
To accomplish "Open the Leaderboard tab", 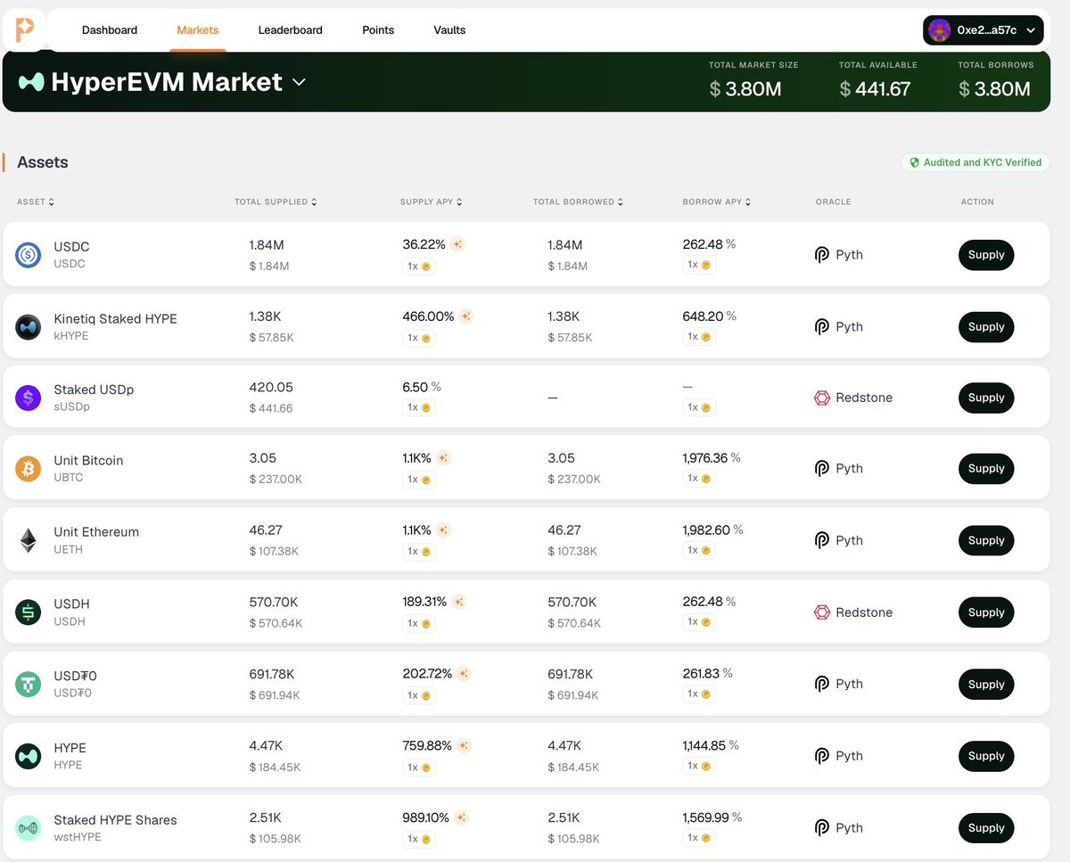I will point(291,29).
